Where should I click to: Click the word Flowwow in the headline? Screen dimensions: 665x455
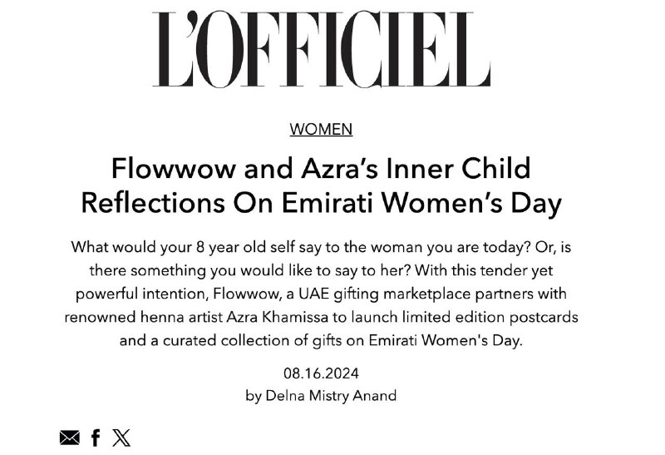(174, 168)
